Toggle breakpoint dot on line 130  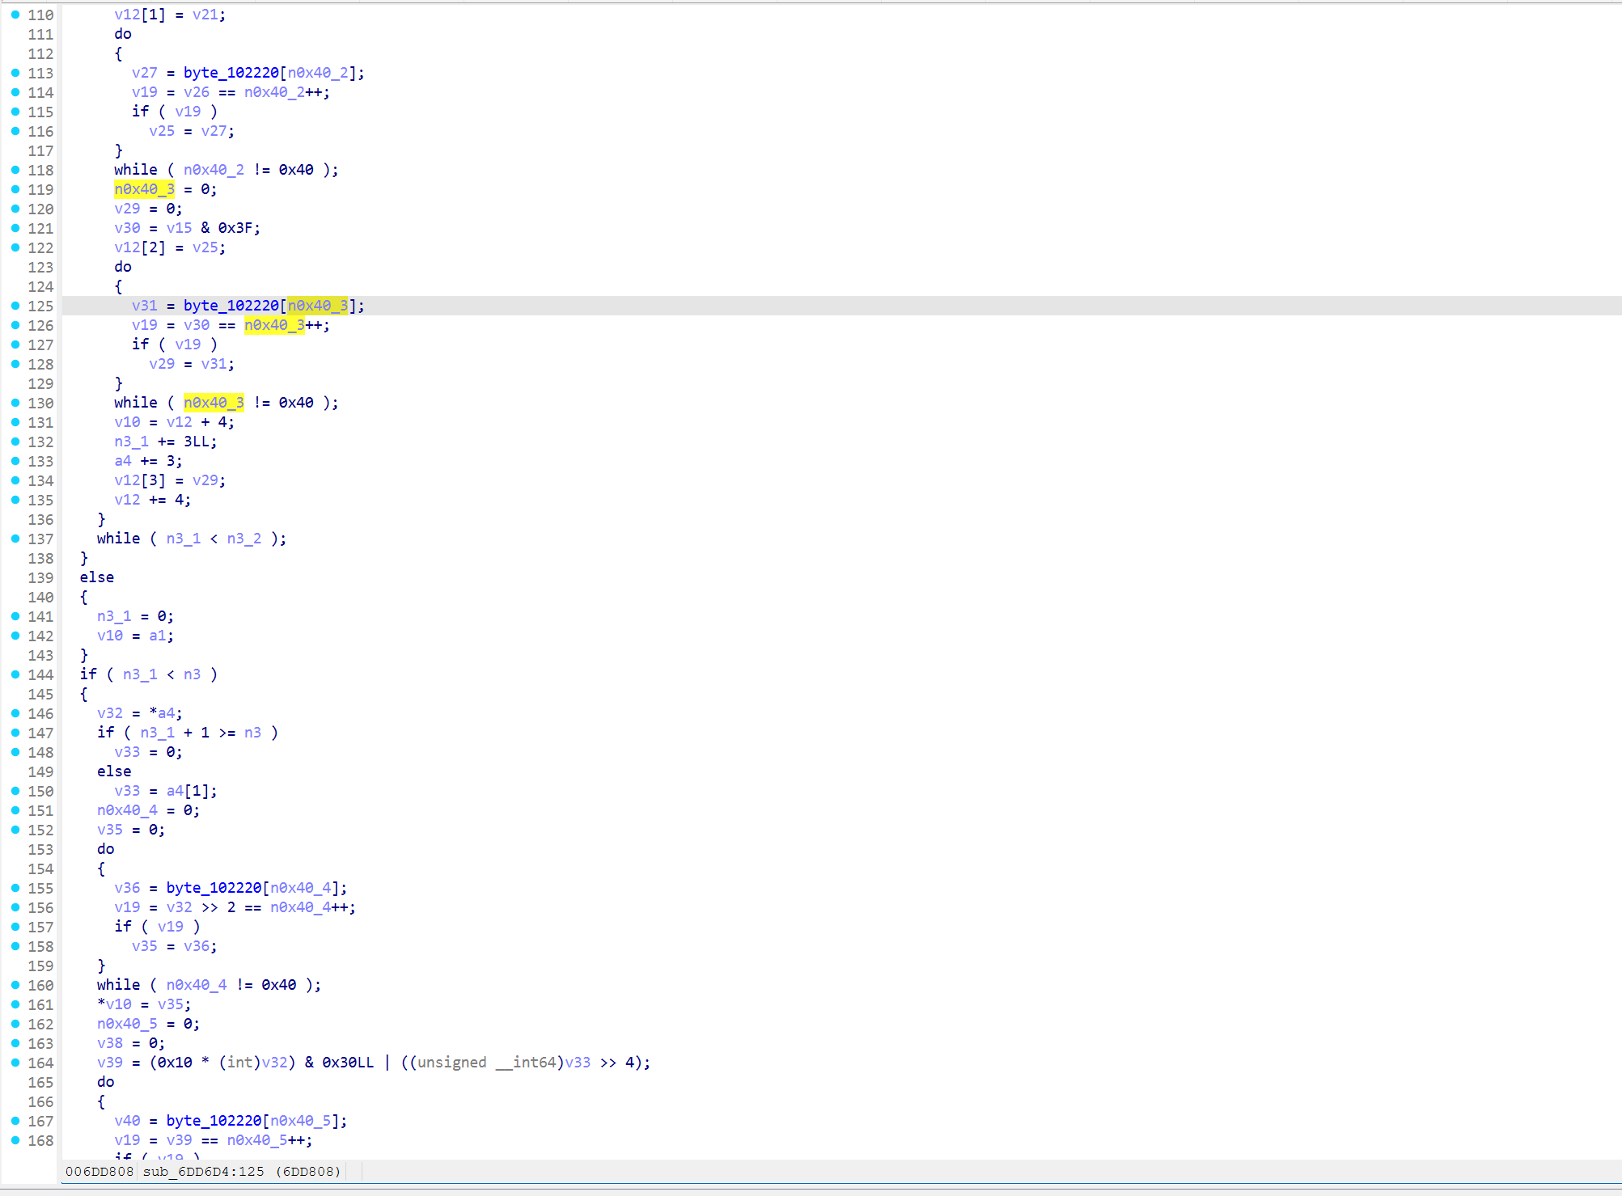point(15,403)
